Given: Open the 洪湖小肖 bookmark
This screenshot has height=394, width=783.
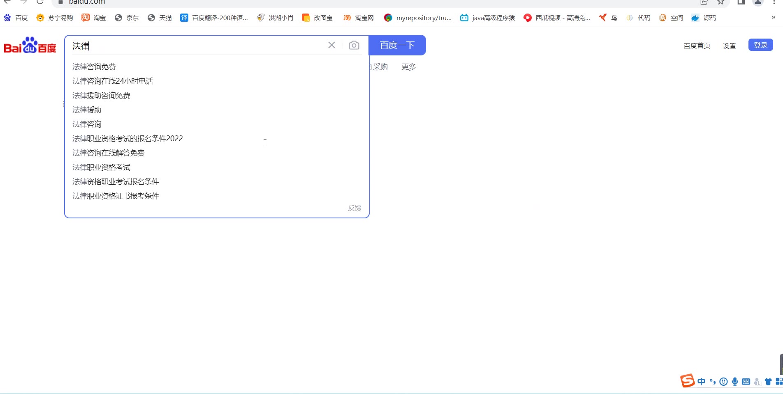Looking at the screenshot, I should (275, 18).
